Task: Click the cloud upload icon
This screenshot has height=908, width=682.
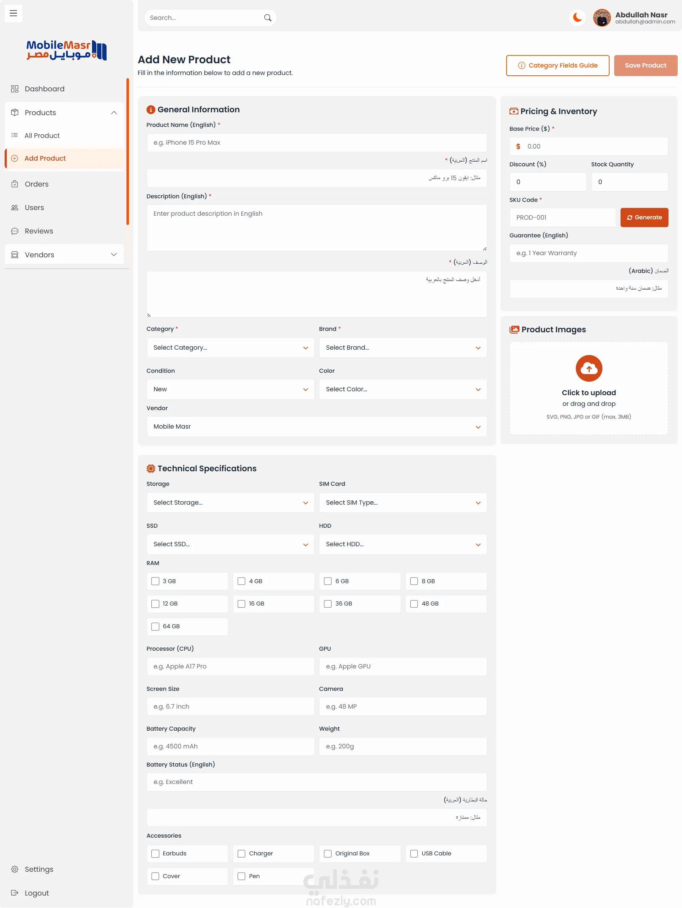Action: (589, 368)
